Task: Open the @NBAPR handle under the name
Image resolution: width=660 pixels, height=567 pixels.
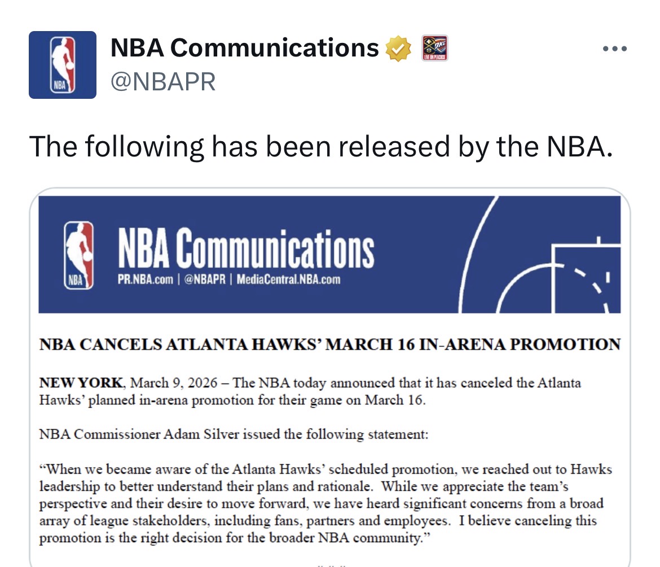Action: click(163, 82)
